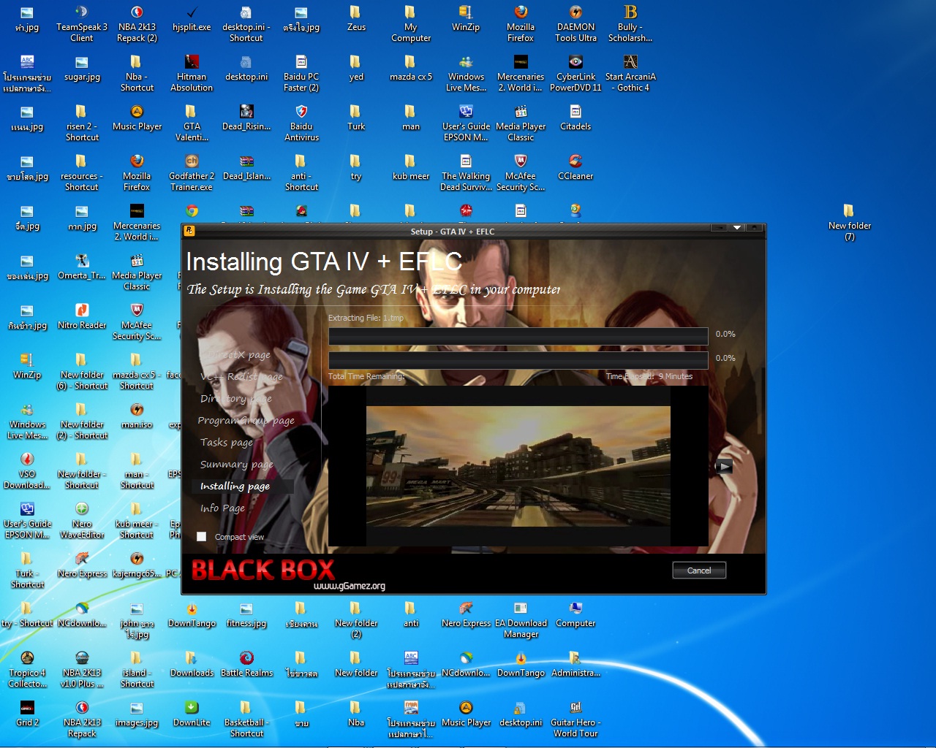
Task: Cancel the GTA IV installation
Action: point(699,570)
